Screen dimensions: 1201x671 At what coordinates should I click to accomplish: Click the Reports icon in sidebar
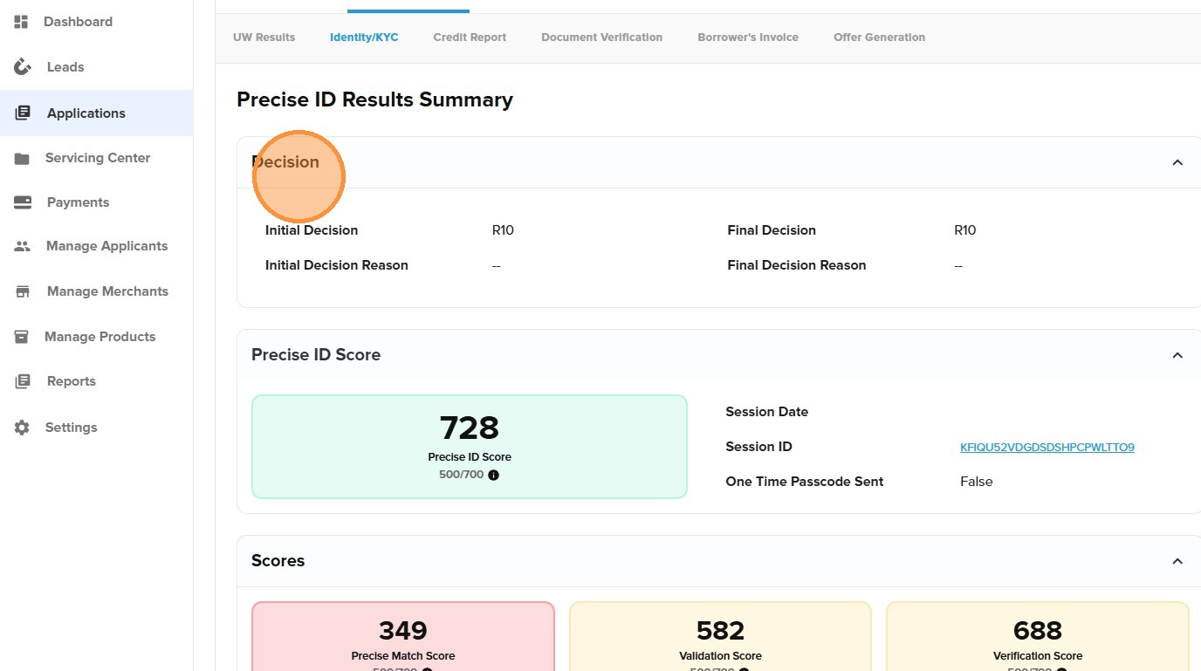point(23,381)
